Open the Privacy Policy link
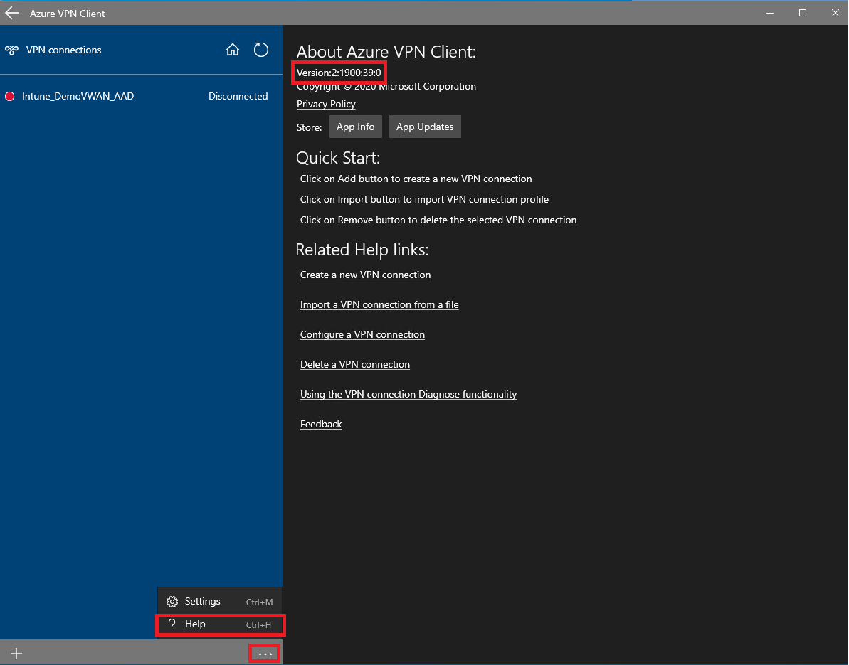Image resolution: width=849 pixels, height=665 pixels. click(326, 104)
